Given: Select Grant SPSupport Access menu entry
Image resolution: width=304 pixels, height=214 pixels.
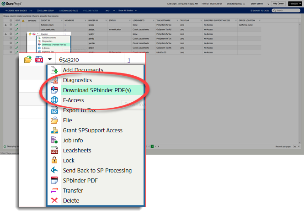Looking at the screenshot, I should point(92,130).
